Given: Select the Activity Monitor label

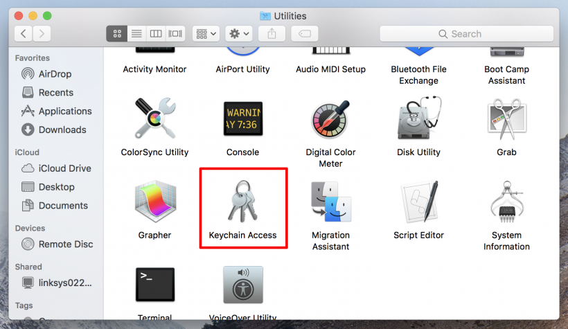Looking at the screenshot, I should coord(154,69).
